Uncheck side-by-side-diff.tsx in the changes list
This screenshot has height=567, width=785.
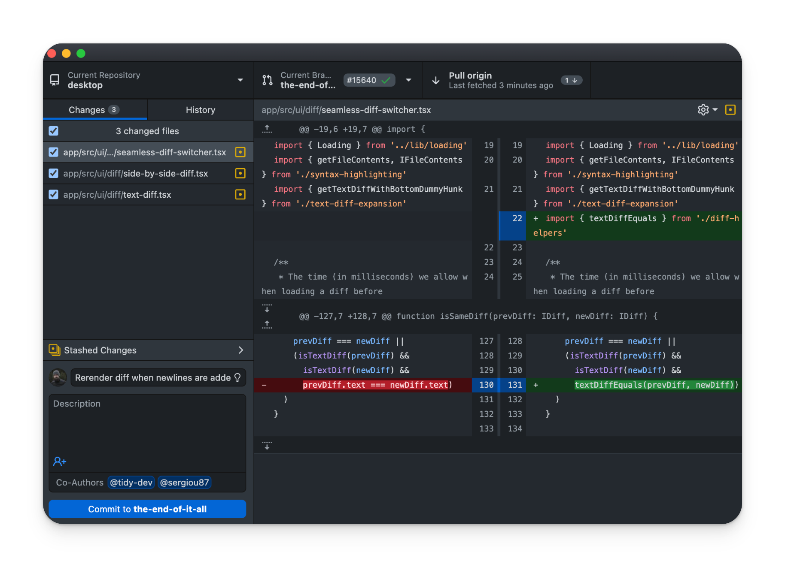pyautogui.click(x=53, y=173)
